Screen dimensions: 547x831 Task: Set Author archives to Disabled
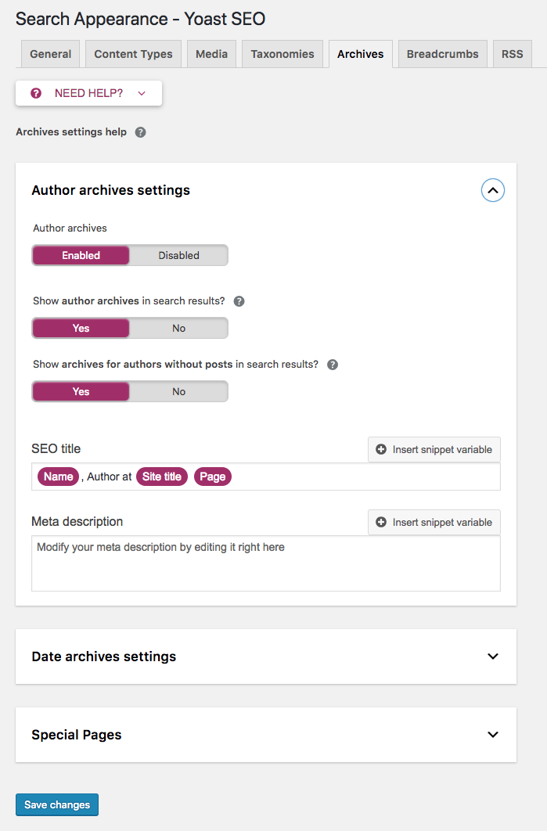coord(178,255)
